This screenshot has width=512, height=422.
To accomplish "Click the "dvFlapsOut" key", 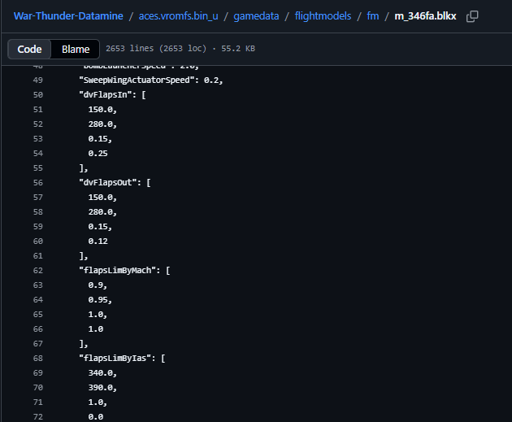I will [x=108, y=183].
